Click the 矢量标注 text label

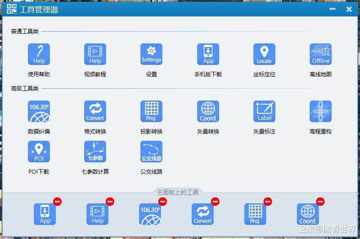click(264, 131)
